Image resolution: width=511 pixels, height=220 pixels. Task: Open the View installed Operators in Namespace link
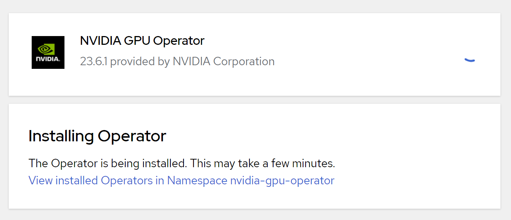[181, 180]
